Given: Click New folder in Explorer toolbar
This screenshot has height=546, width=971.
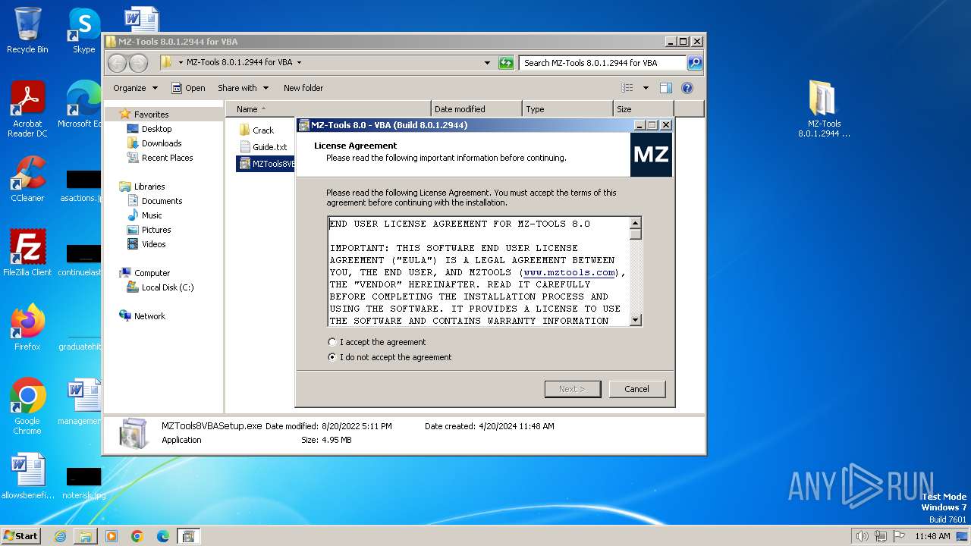Looking at the screenshot, I should (303, 88).
